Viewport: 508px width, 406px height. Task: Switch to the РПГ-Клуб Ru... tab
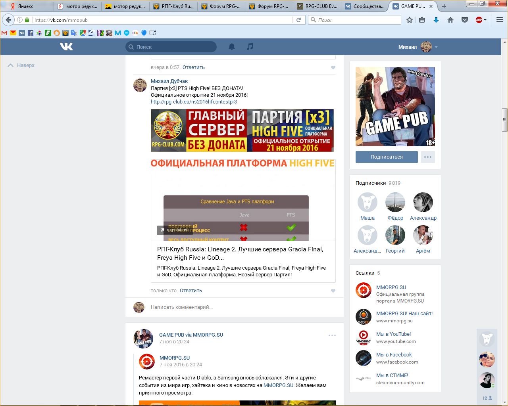(x=174, y=6)
